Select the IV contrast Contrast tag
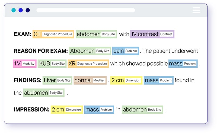This screenshot has width=217, height=136. 152,34
